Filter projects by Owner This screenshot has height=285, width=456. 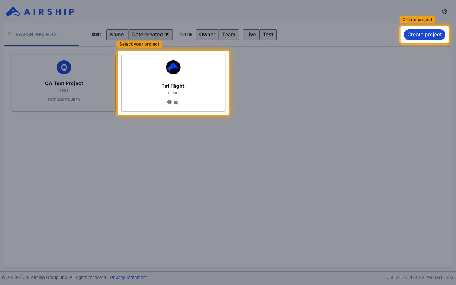click(x=207, y=35)
